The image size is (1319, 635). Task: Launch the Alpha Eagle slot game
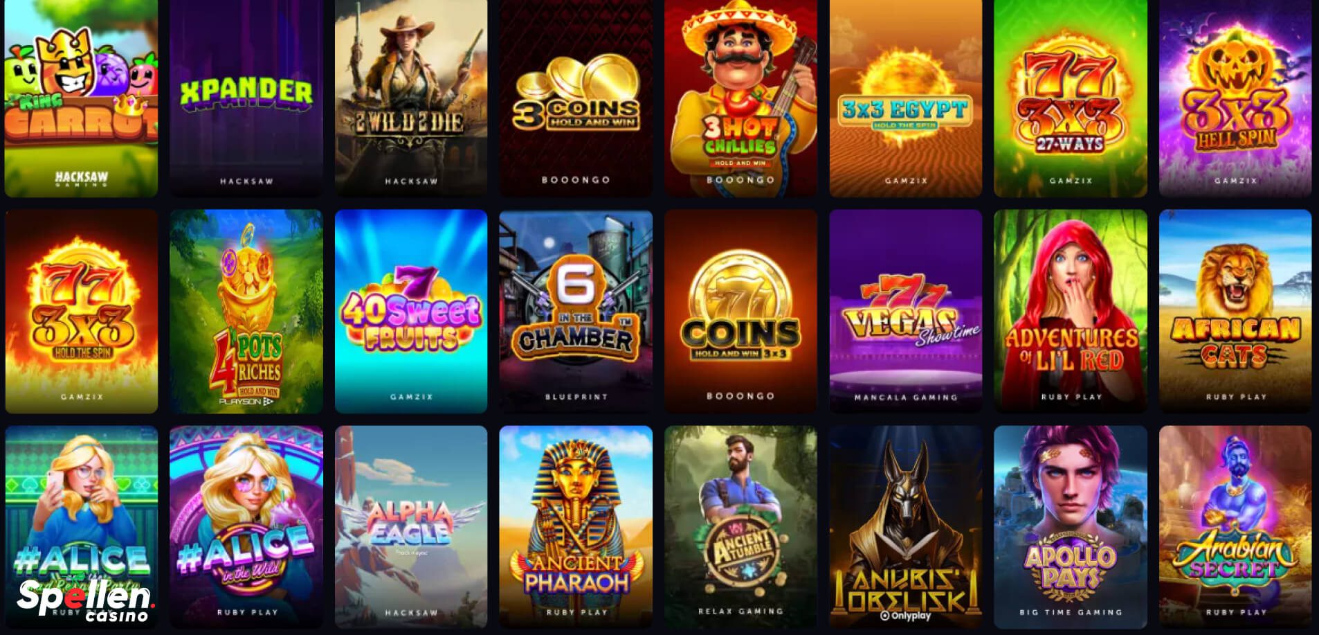coord(411,527)
